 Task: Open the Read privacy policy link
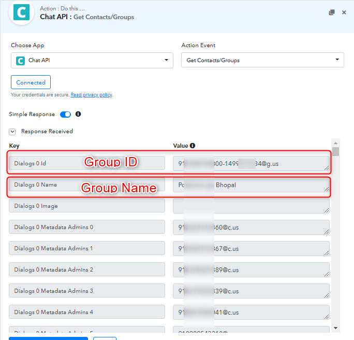click(x=92, y=95)
